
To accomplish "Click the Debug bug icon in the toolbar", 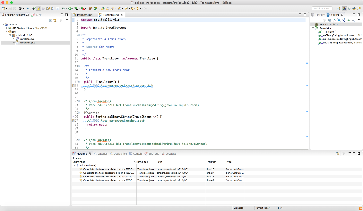I will (x=64, y=8).
